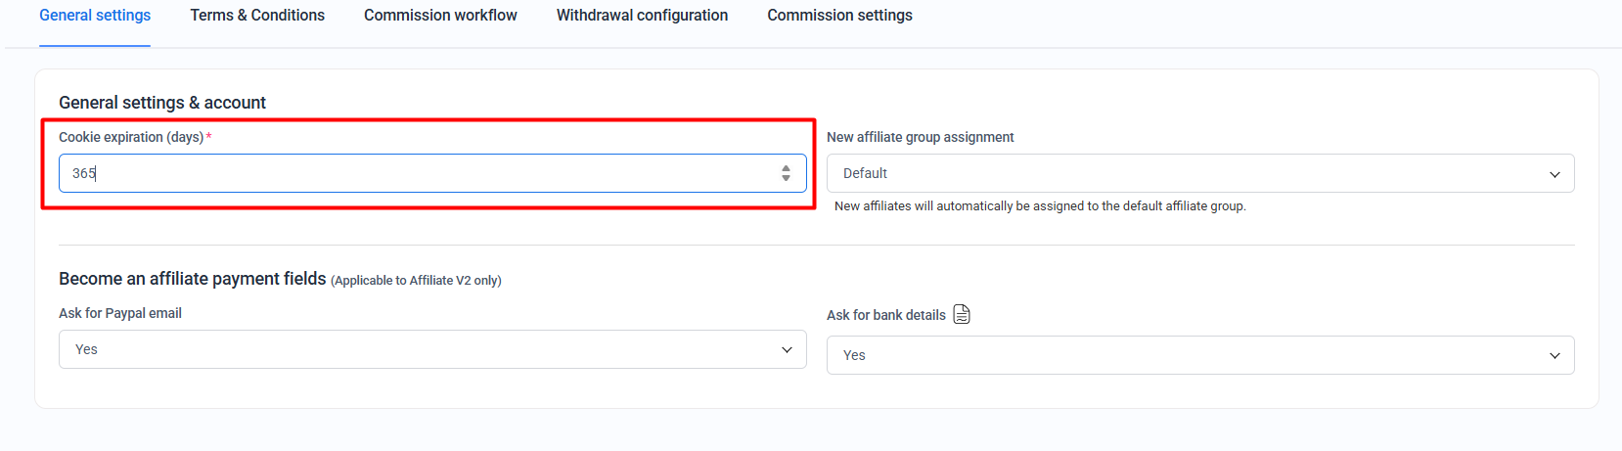
Task: Click the chevron on the Default group dropdown
Action: (1554, 174)
